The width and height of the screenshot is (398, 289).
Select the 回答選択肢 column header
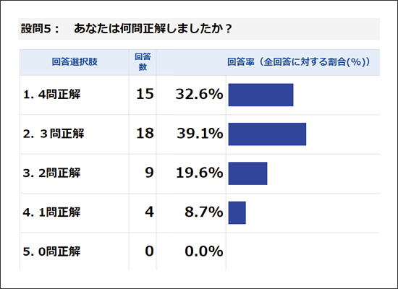click(75, 62)
